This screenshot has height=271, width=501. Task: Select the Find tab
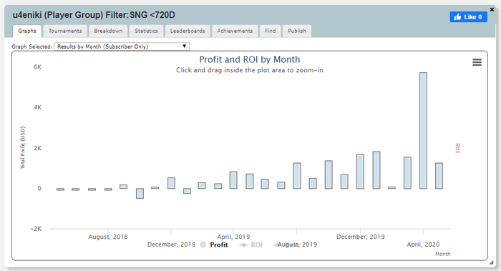pos(271,31)
